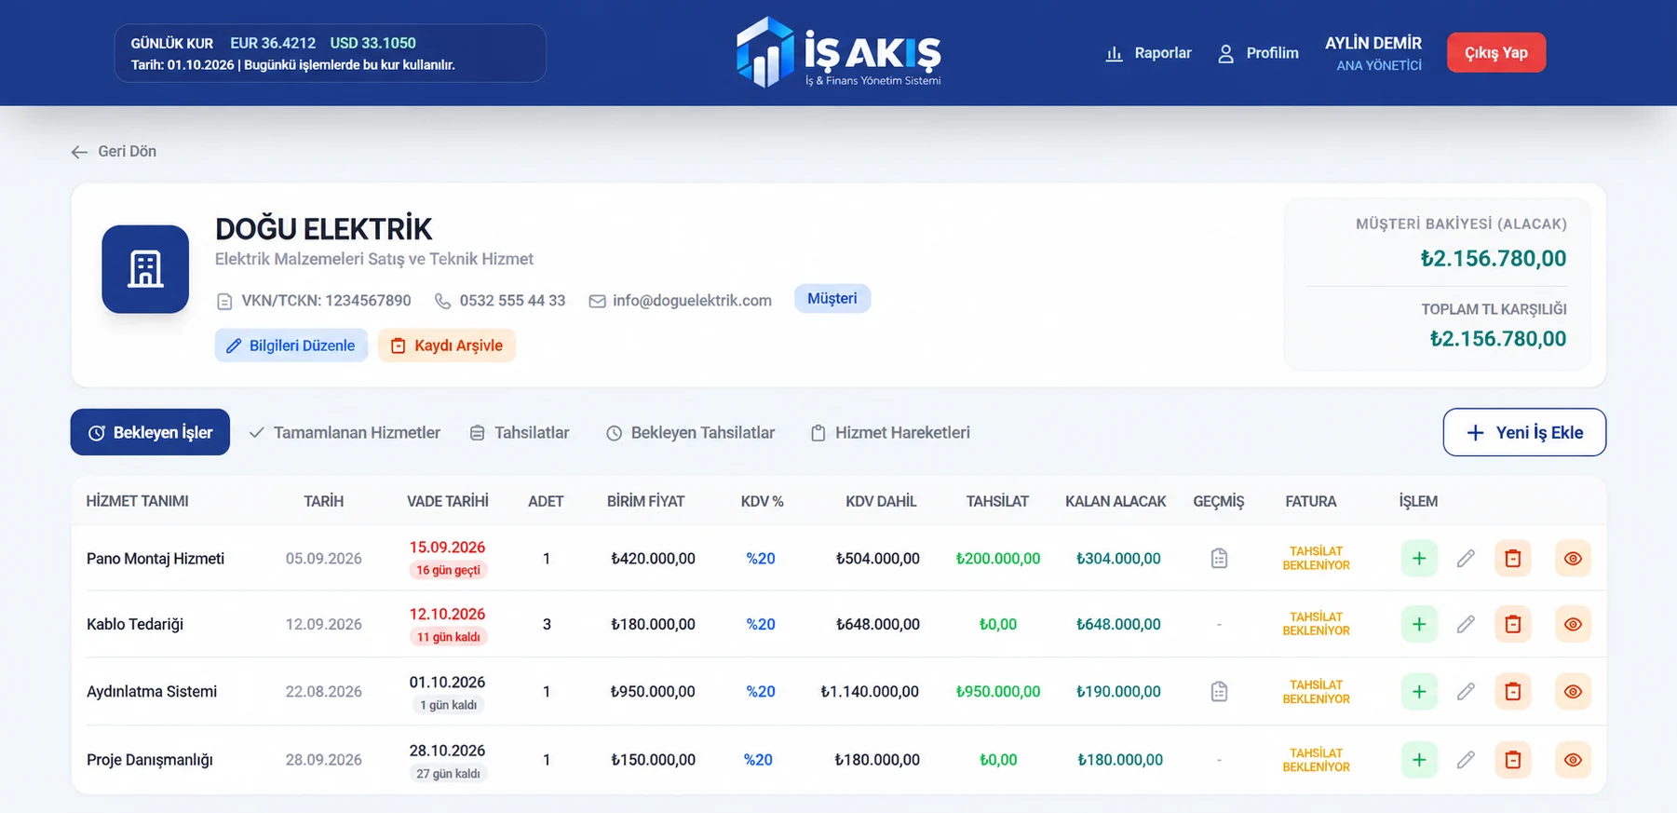
Task: Delete the Aydınlatma Sistemi row
Action: pyautogui.click(x=1513, y=692)
